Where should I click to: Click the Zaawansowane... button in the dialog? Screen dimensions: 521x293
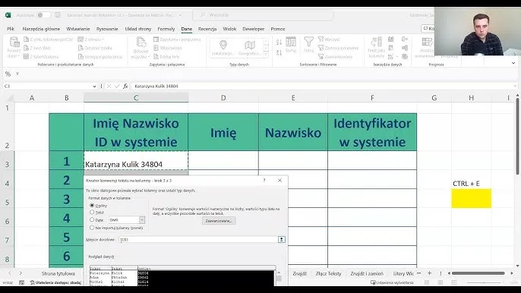(219, 221)
